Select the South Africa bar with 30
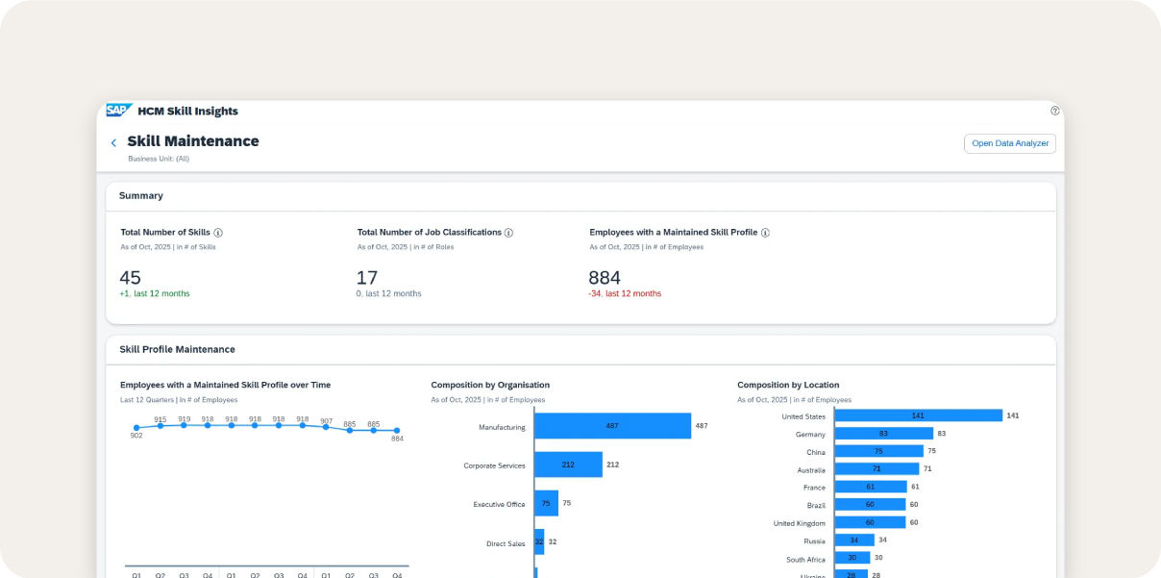This screenshot has width=1161, height=578. [x=852, y=558]
